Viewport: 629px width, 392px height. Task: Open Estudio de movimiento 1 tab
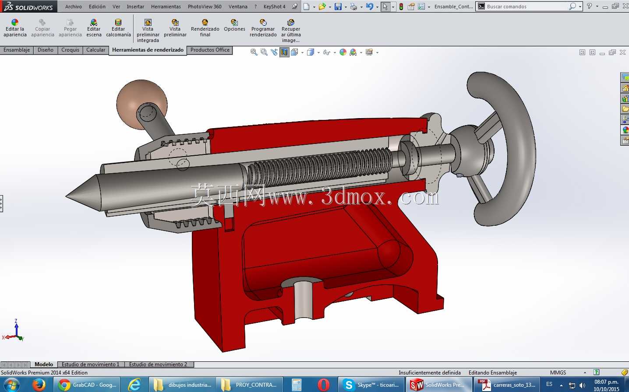91,364
